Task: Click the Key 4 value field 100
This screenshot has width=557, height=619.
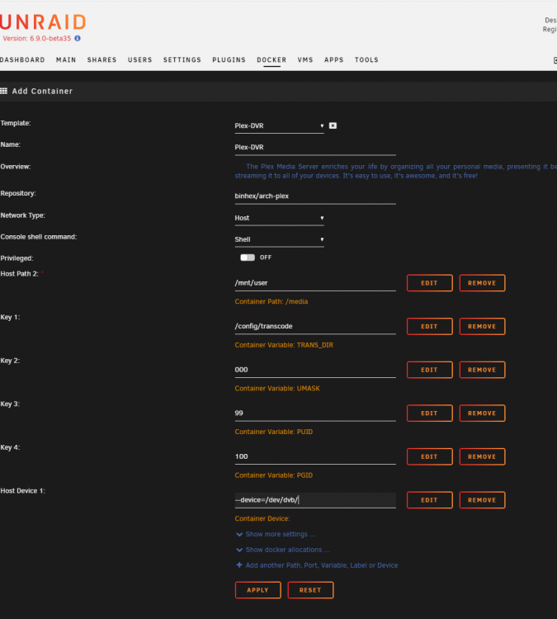Action: [315, 457]
